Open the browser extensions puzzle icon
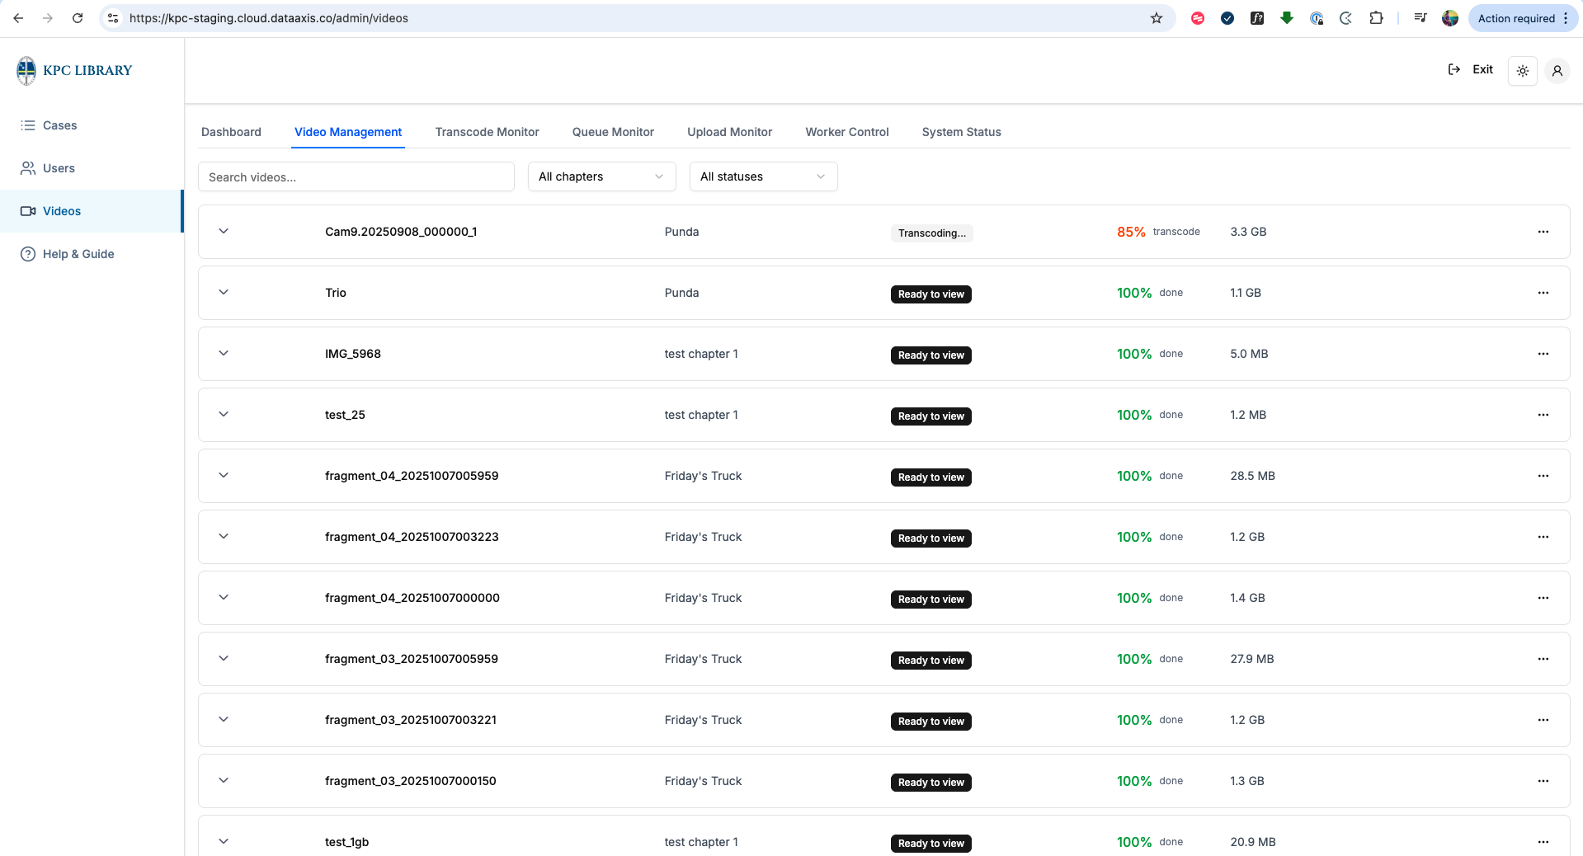The width and height of the screenshot is (1583, 856). point(1376,18)
